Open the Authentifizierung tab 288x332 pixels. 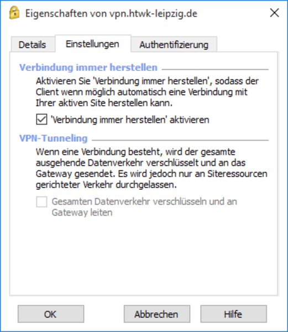(x=174, y=45)
